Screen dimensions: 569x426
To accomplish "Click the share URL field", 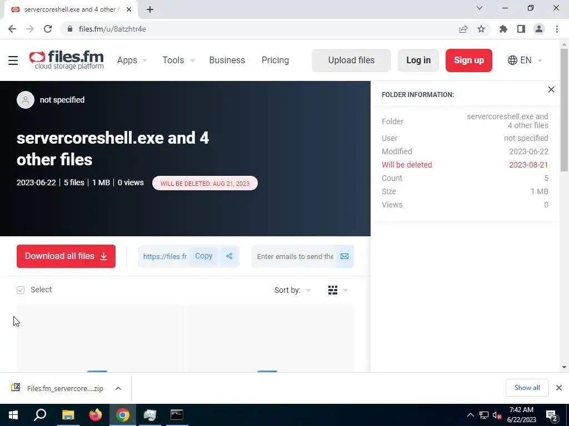I will coord(164,256).
